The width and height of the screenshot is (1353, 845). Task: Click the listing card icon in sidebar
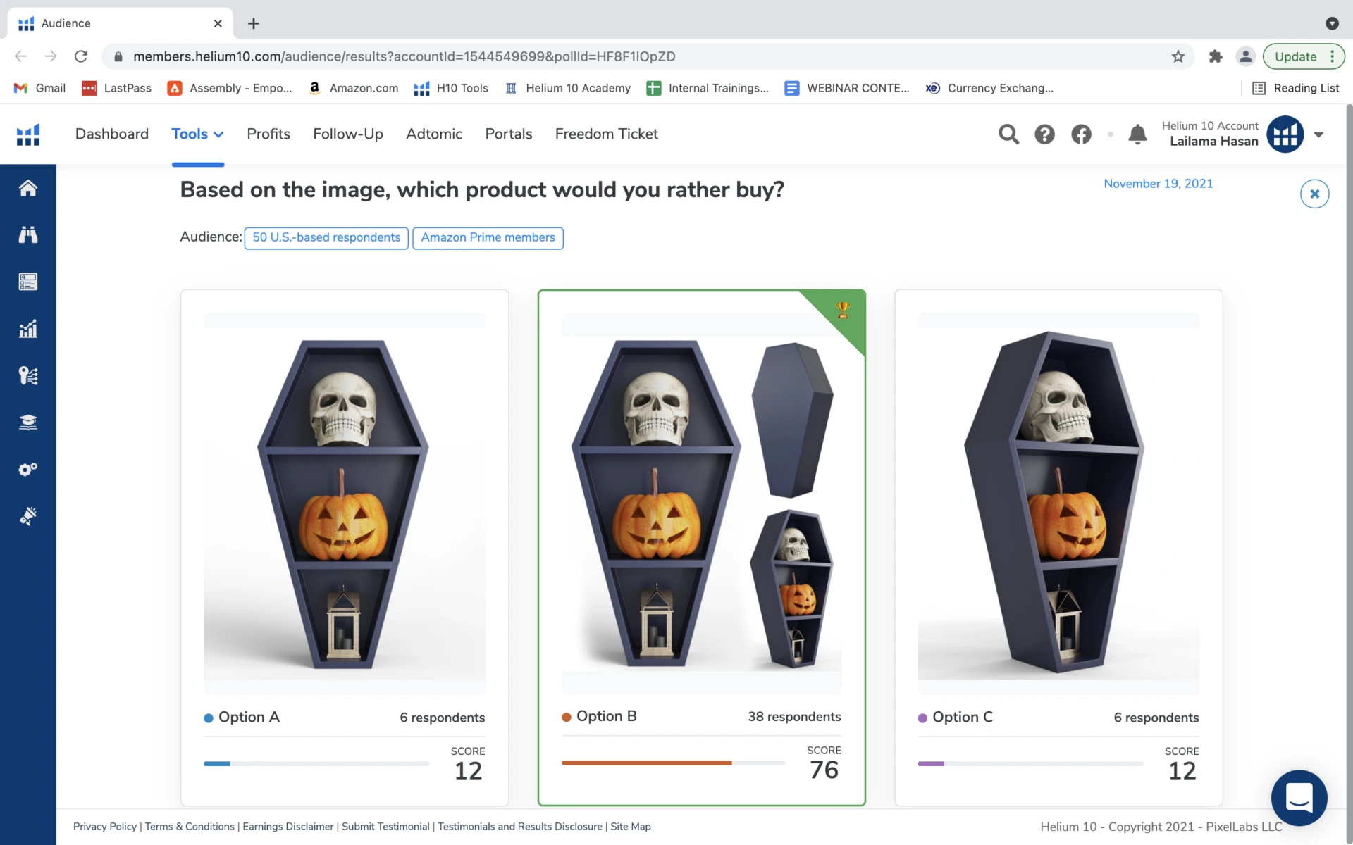click(x=27, y=282)
